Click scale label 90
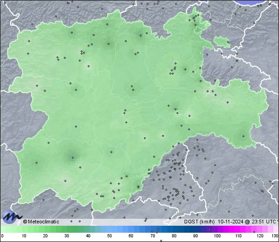The image size is (279, 242). (x=195, y=236)
